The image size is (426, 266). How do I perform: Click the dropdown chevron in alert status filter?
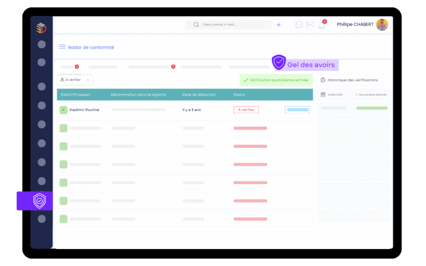coord(88,80)
